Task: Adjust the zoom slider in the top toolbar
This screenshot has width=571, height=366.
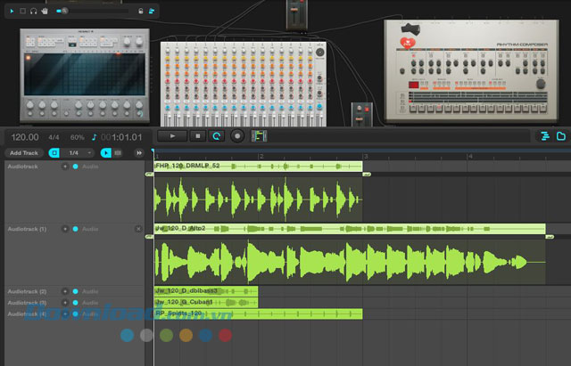Action: (x=64, y=11)
